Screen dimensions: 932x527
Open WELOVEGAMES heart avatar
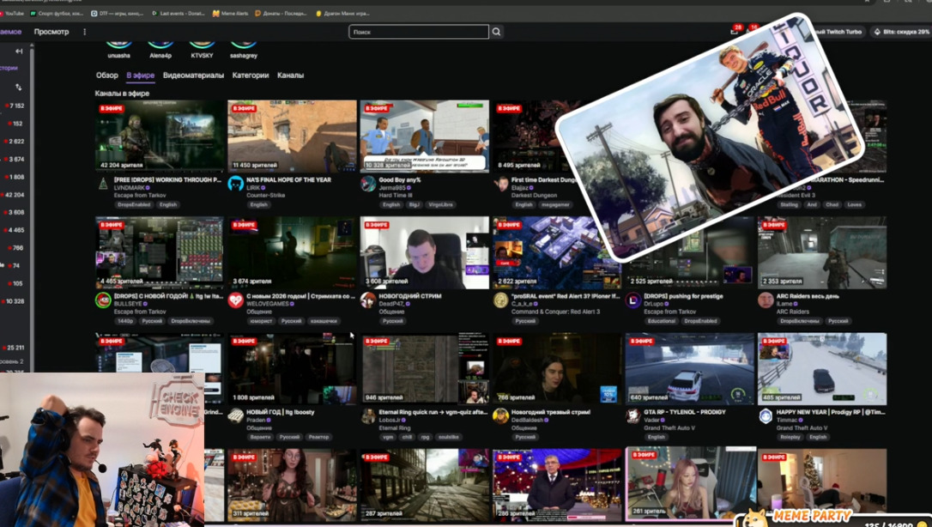pos(235,300)
